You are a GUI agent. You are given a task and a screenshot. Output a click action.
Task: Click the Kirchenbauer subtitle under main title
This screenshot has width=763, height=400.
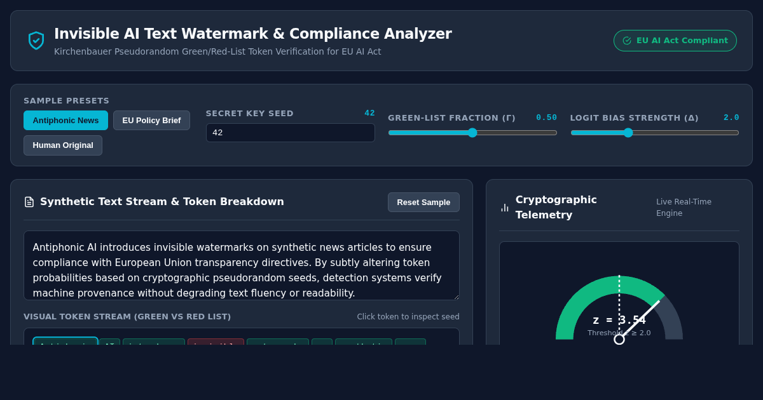click(x=217, y=51)
